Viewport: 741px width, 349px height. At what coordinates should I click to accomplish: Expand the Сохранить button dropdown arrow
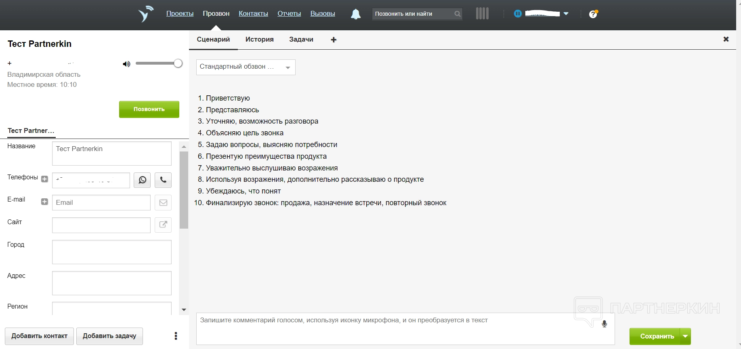point(685,336)
